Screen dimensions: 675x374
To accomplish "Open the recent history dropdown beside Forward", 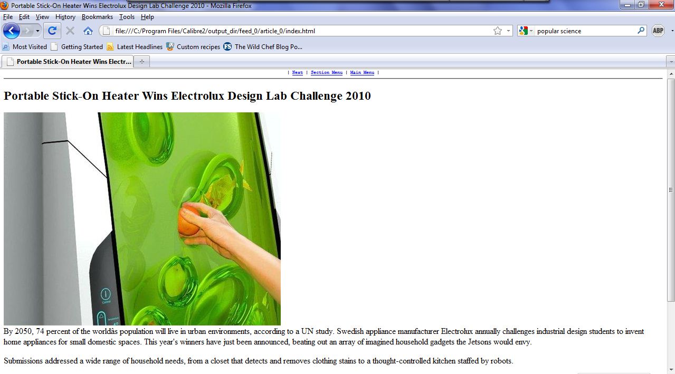I will (37, 31).
